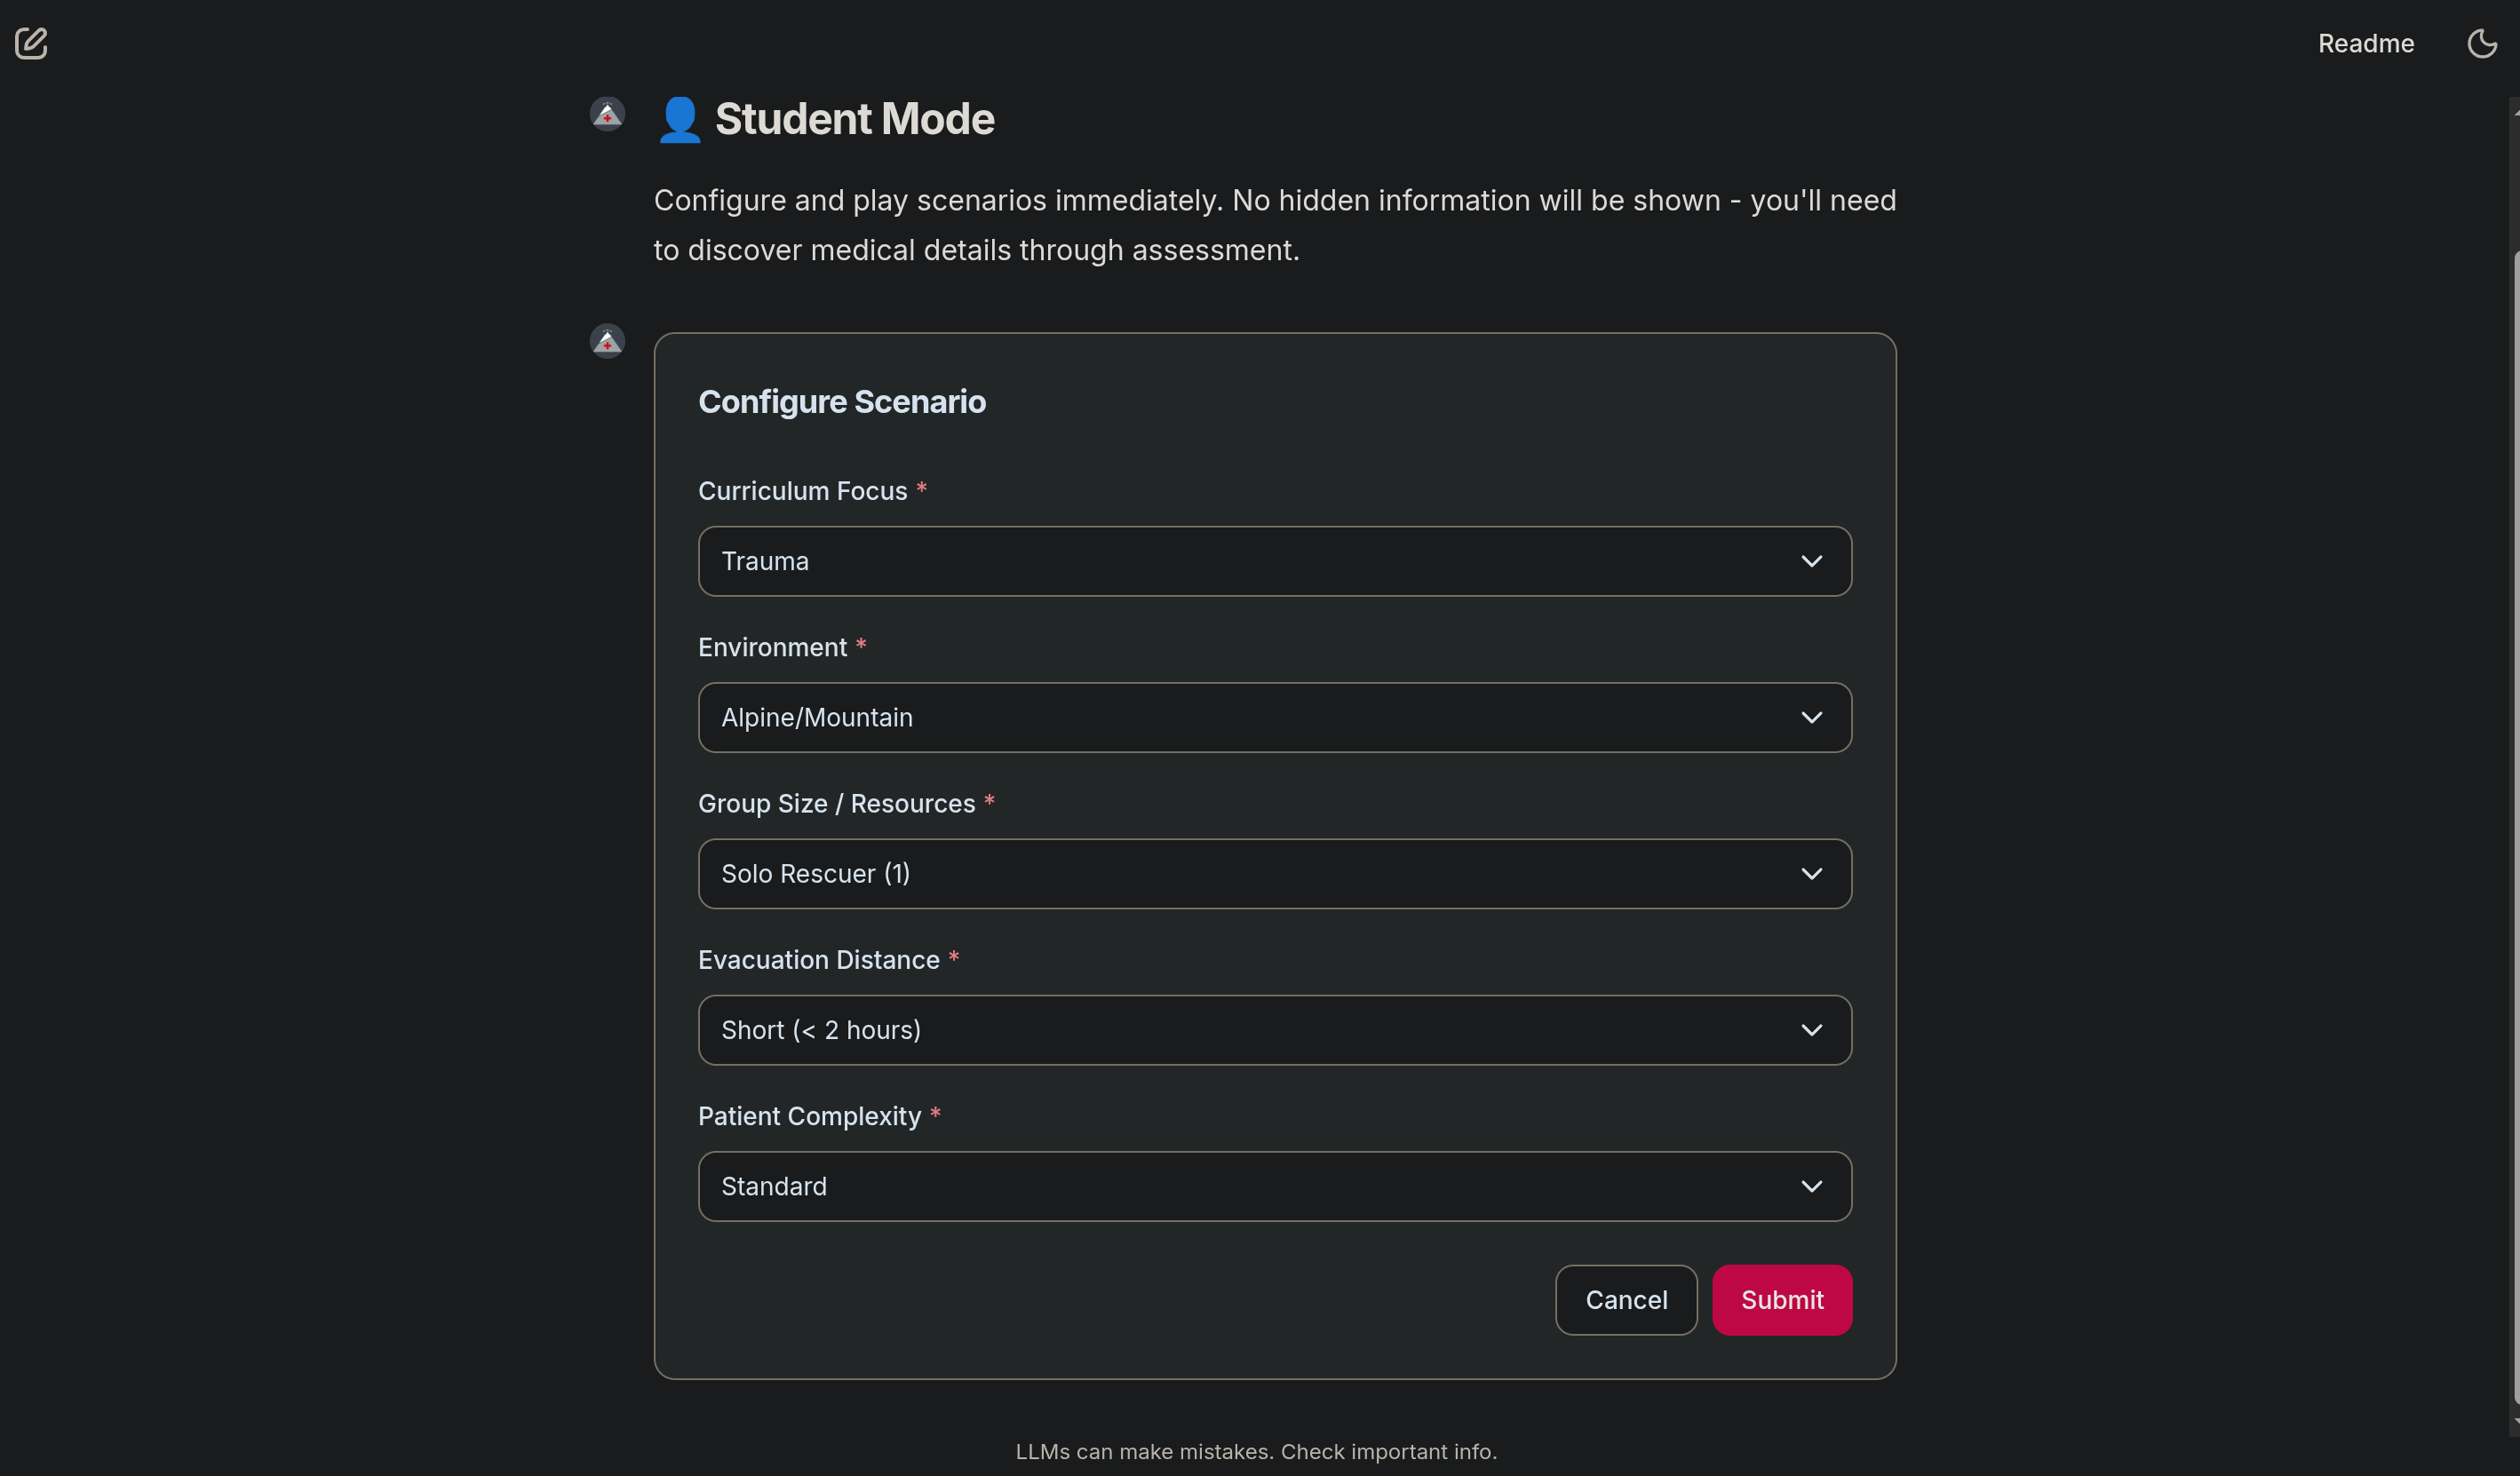Open the Readme link
The width and height of the screenshot is (2520, 1476).
tap(2365, 43)
